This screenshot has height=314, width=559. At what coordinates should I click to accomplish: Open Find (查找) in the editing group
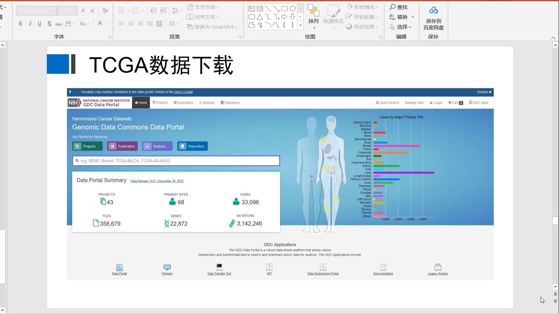tap(399, 7)
